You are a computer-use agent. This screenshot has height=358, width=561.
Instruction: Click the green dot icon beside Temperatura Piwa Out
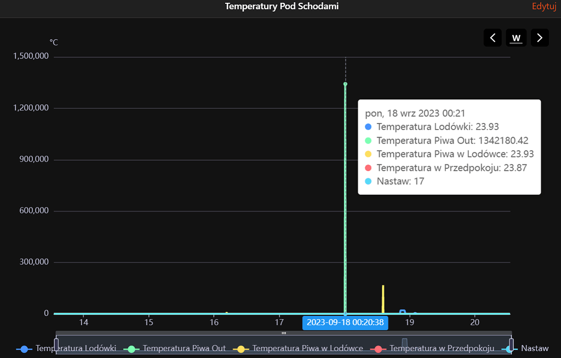(131, 348)
